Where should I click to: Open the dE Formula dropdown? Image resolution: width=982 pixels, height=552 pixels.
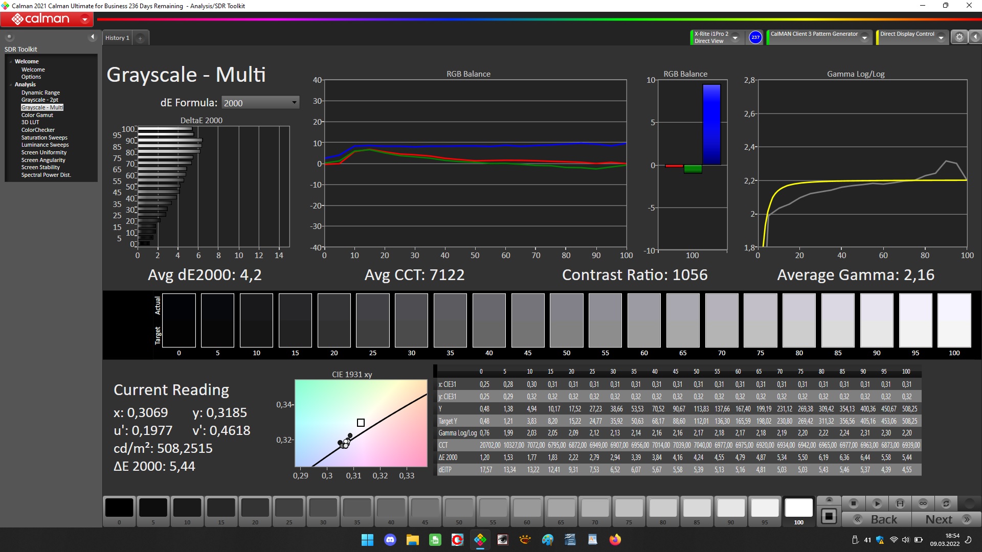[x=260, y=103]
